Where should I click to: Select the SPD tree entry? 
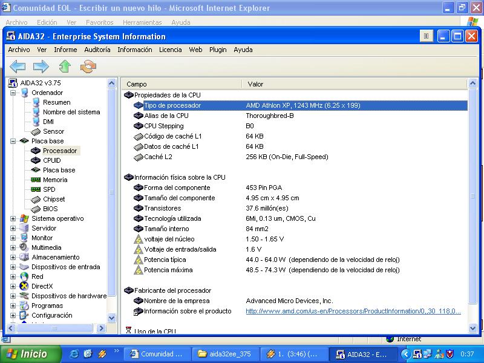[x=49, y=189]
